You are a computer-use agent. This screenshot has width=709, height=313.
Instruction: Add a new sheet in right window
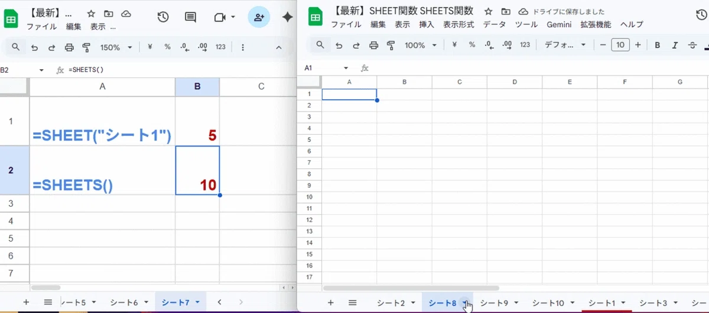331,302
